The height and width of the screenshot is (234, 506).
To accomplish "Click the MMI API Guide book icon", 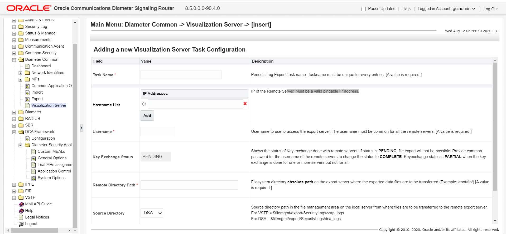I will (x=21, y=204).
